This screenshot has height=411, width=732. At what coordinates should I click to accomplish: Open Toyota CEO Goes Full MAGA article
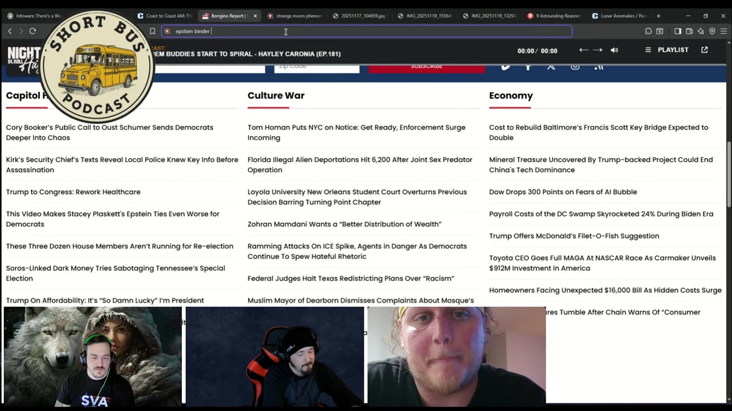click(x=602, y=263)
